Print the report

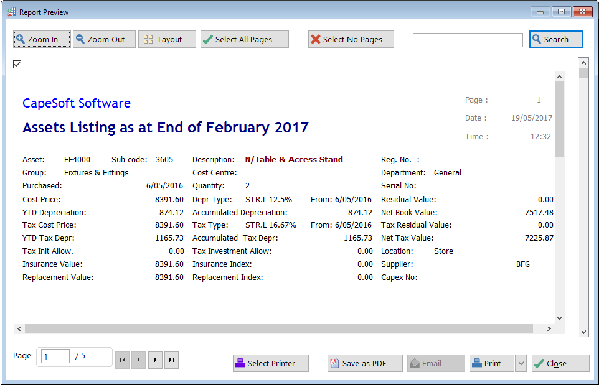click(492, 363)
